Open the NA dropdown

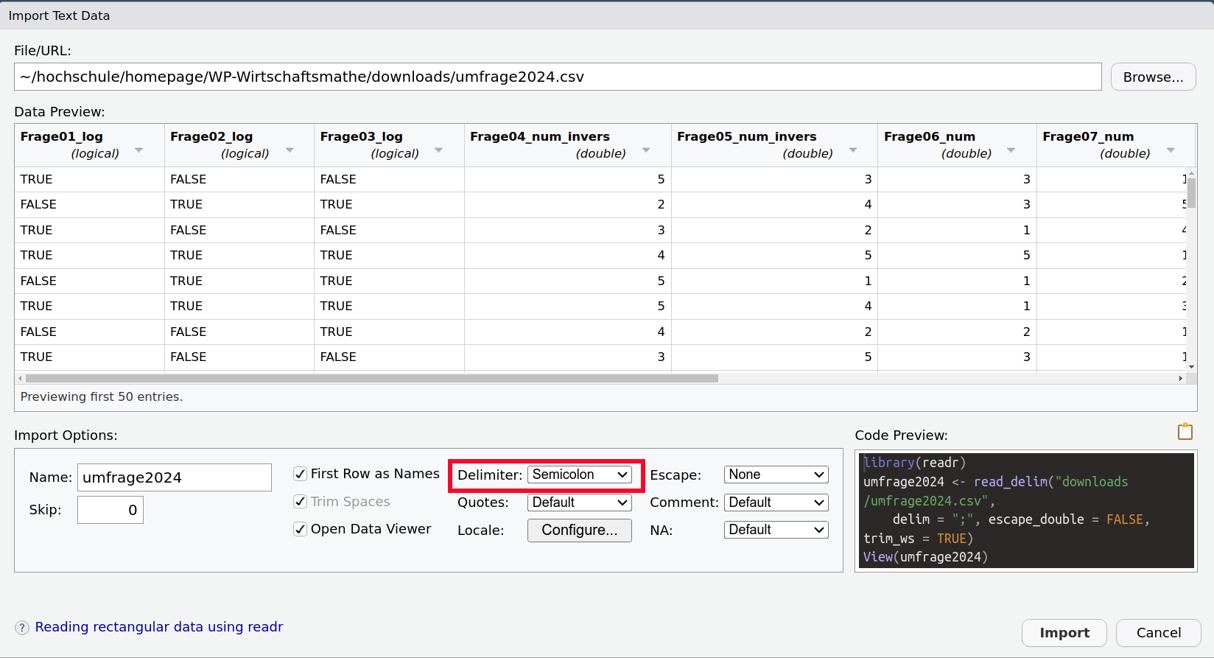point(776,530)
